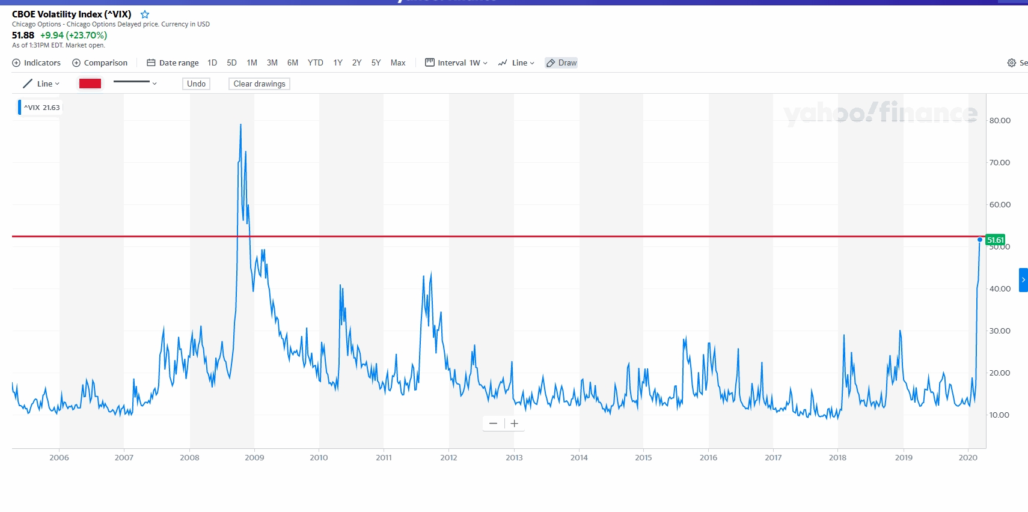
Task: Expand the blue side panel arrow
Action: pyautogui.click(x=1023, y=280)
